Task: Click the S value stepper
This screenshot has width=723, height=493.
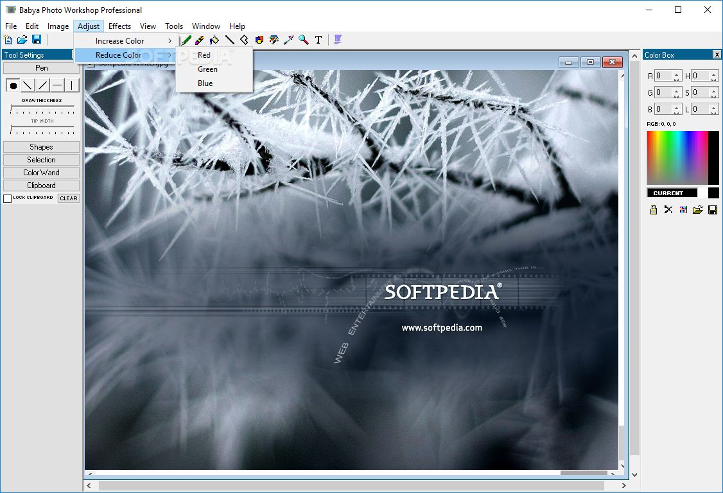Action: pos(714,92)
